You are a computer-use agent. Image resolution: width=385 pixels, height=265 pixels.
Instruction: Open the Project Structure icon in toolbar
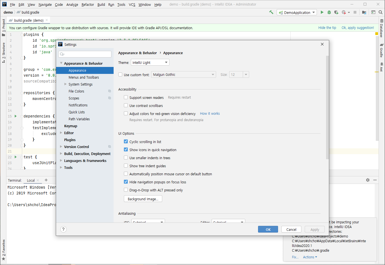click(364, 12)
